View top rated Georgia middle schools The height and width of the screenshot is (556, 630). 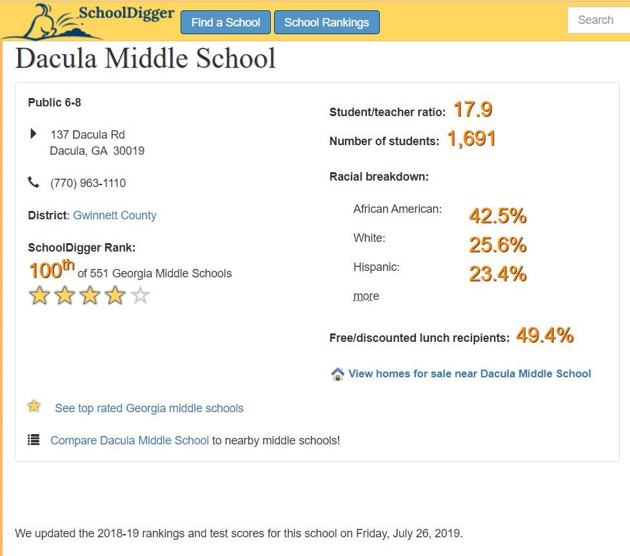(x=150, y=408)
